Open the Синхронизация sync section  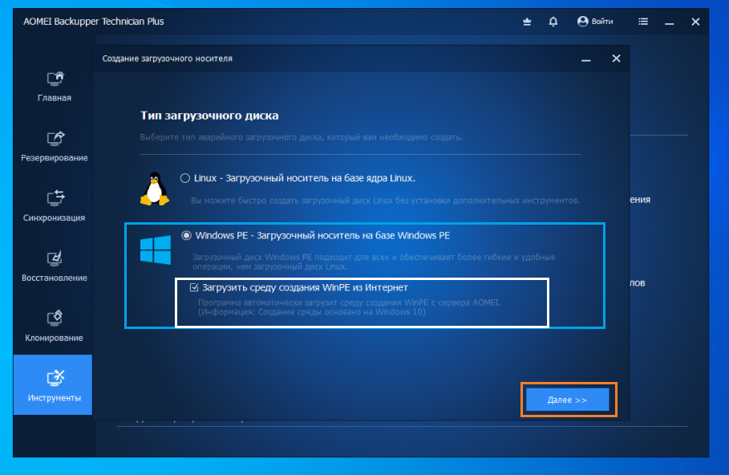pos(55,206)
